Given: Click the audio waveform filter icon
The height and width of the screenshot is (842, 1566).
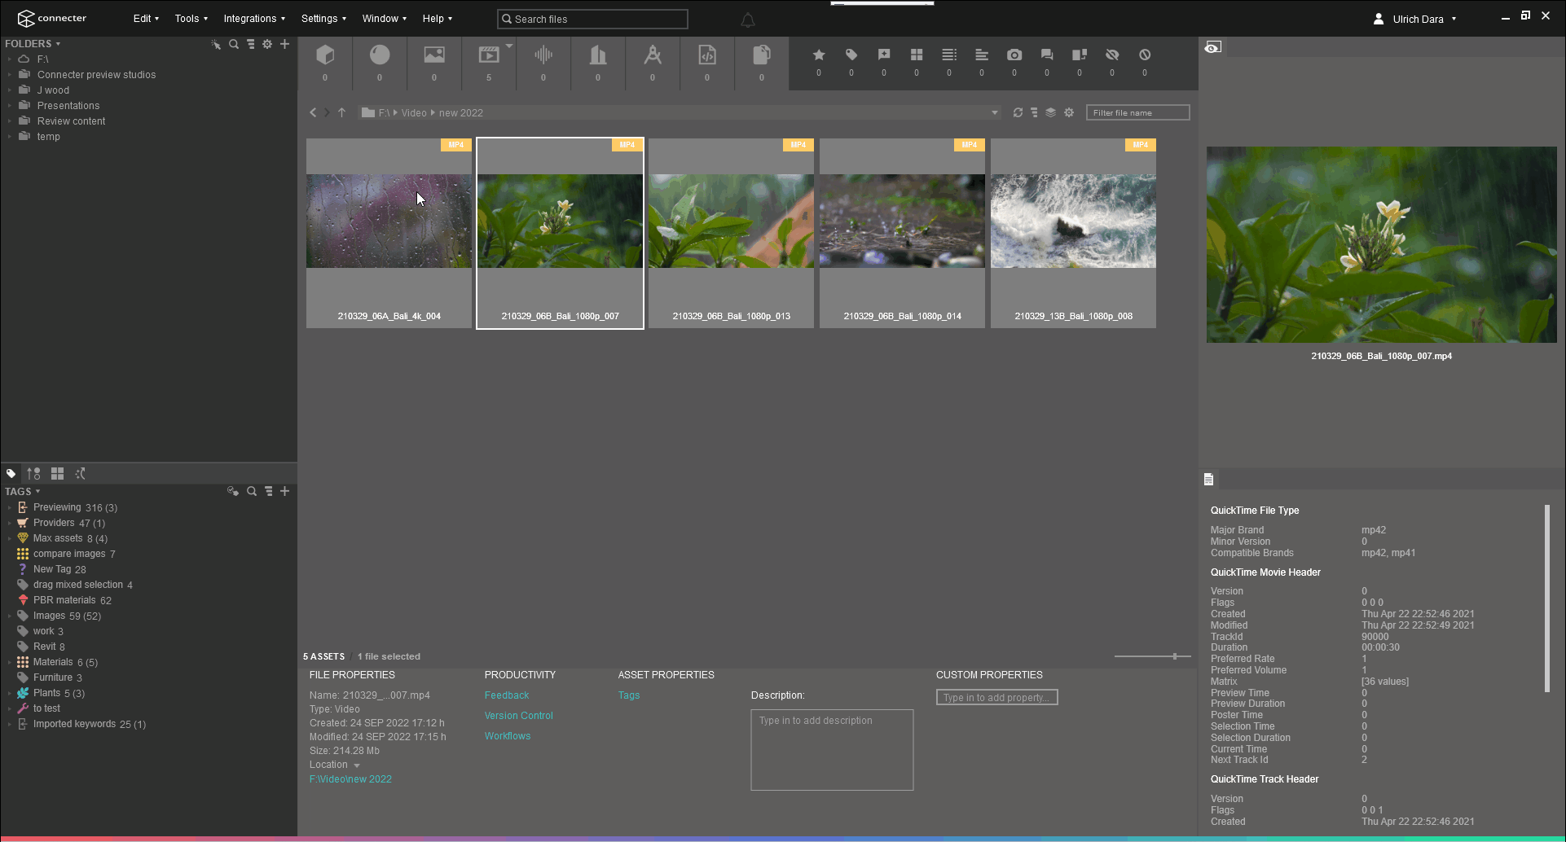Looking at the screenshot, I should pyautogui.click(x=543, y=55).
